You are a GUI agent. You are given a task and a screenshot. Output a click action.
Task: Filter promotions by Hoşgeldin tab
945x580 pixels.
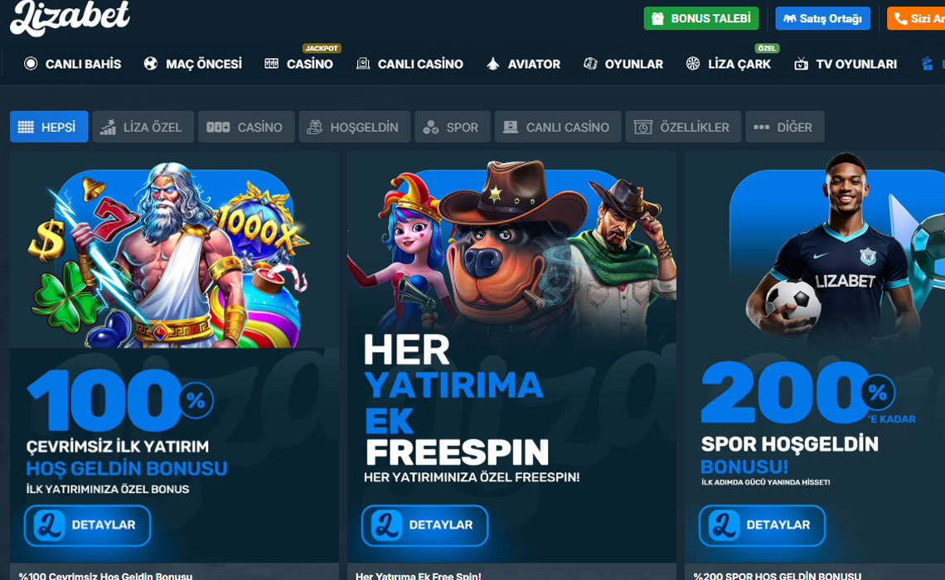point(355,127)
